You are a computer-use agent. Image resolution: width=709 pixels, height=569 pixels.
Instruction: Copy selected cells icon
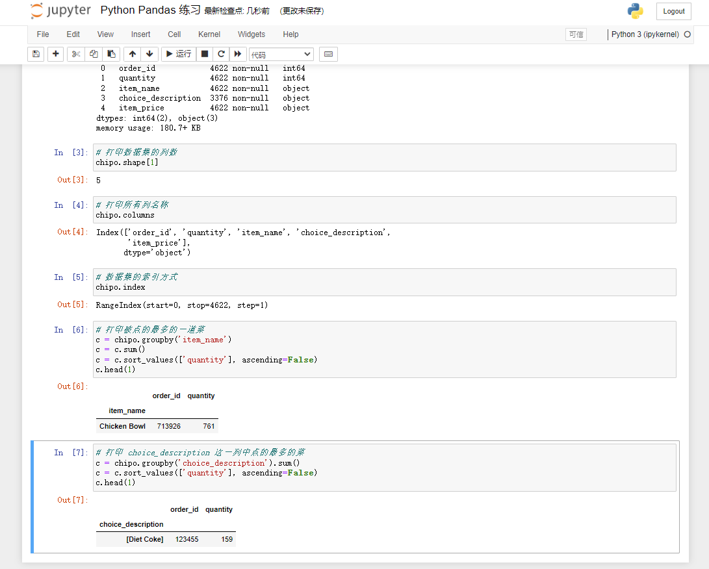pos(94,54)
